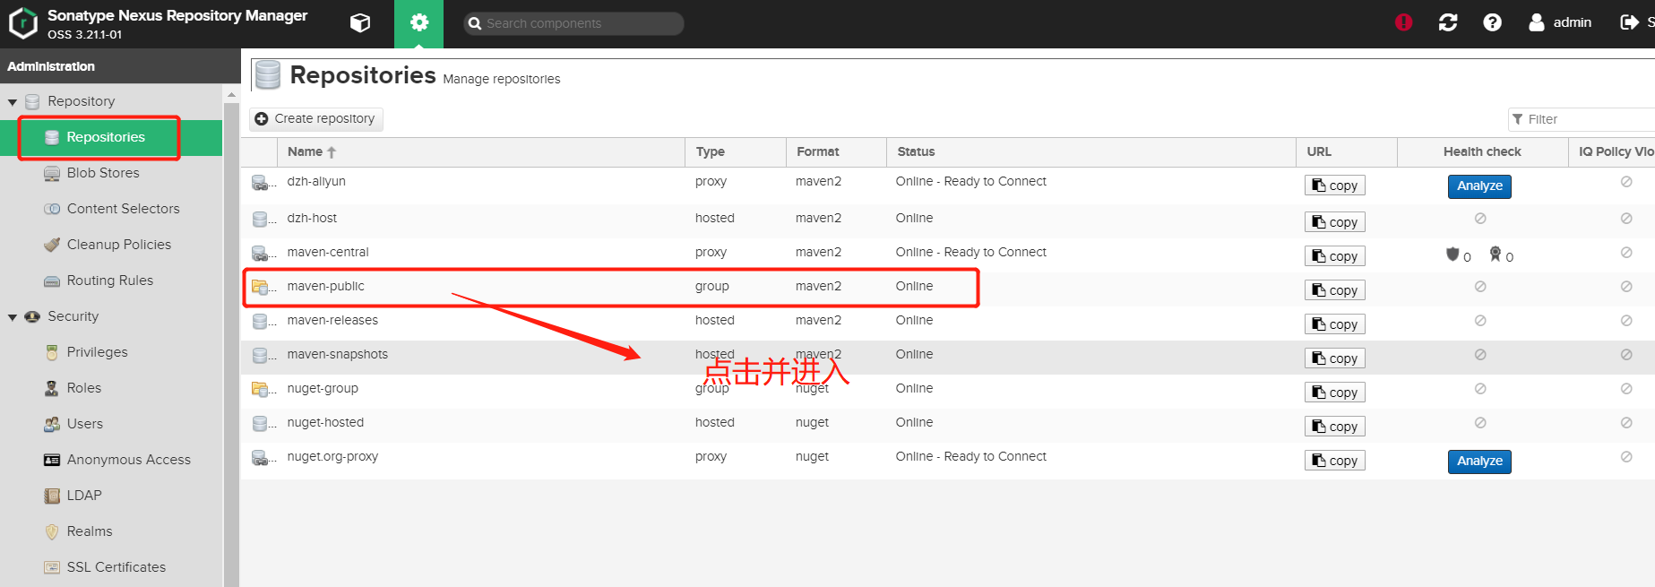Click the Cleanup Policies broom icon
Image resolution: width=1655 pixels, height=587 pixels.
52,245
